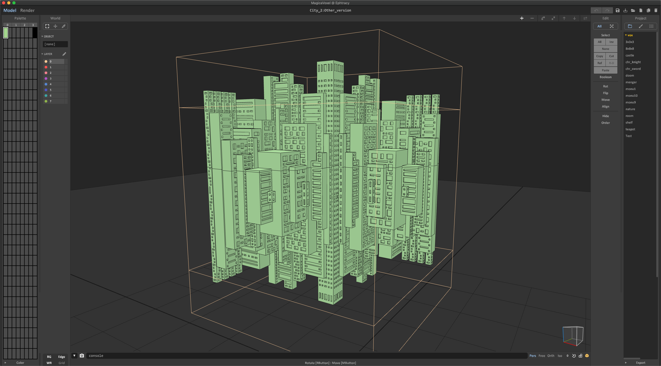Toggle the Grid display option
This screenshot has width=661, height=366.
(61, 363)
